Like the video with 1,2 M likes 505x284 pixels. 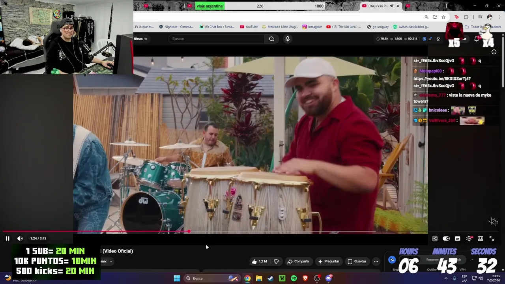[x=259, y=261]
